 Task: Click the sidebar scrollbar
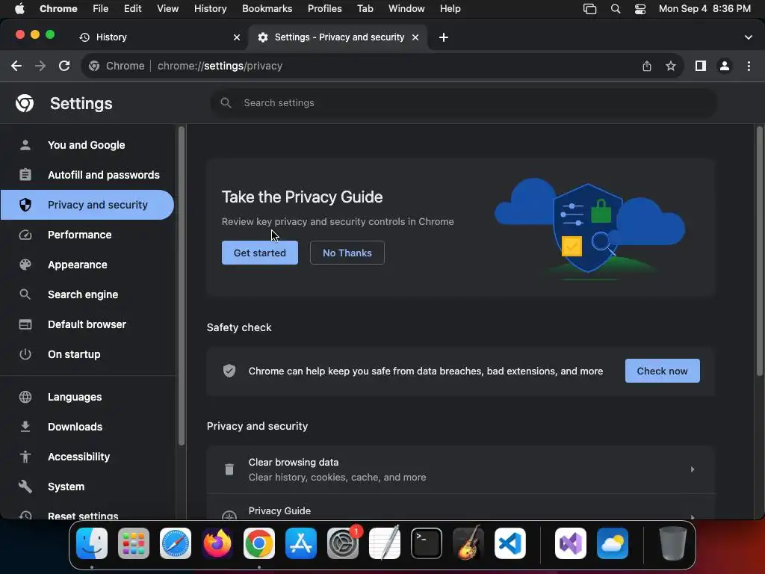182,286
